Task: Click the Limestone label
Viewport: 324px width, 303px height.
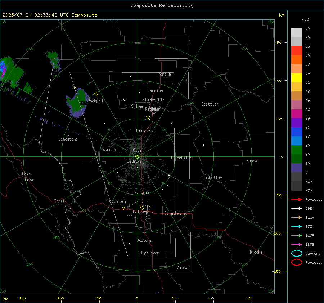Action: 68,139
